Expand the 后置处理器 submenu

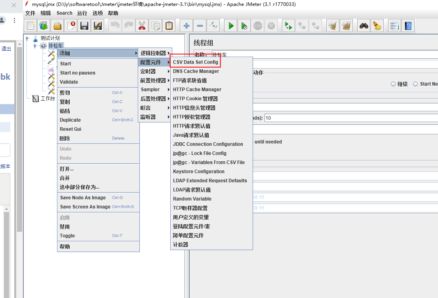pyautogui.click(x=155, y=99)
